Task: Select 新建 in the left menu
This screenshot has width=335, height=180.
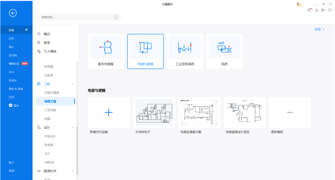Action: pos(16,30)
